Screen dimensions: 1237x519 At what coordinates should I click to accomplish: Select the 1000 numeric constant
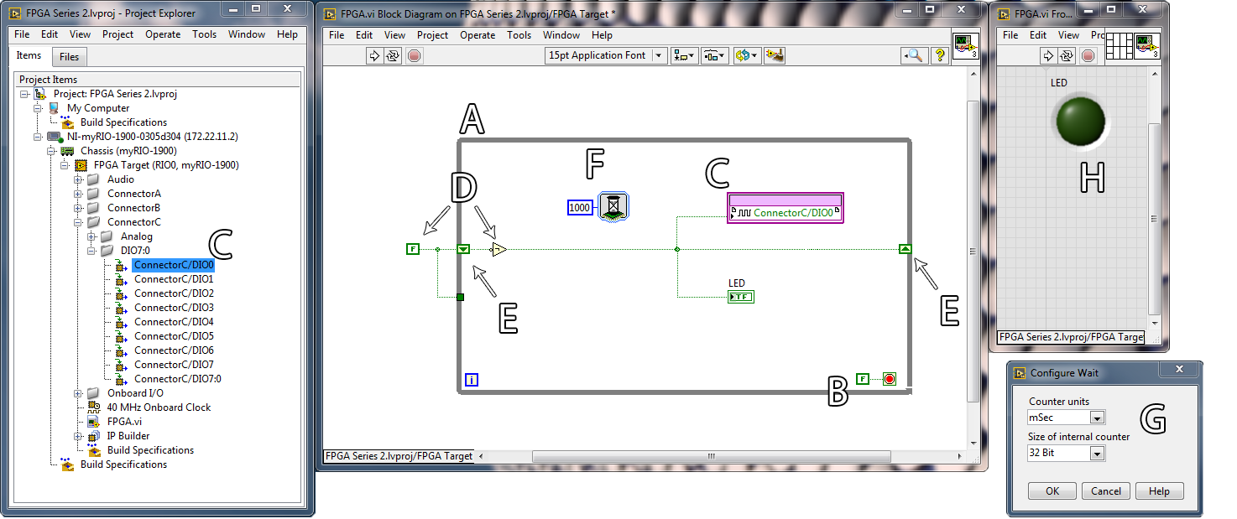pos(580,207)
